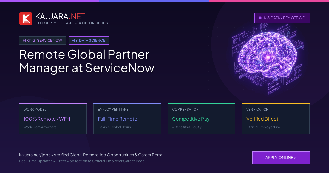Click the Work From Anywhere text
Screen dimensions: 329x173
[40, 127]
